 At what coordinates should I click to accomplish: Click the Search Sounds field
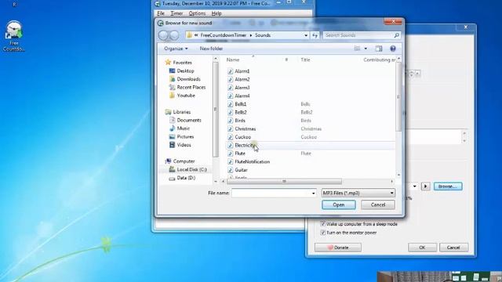[358, 35]
